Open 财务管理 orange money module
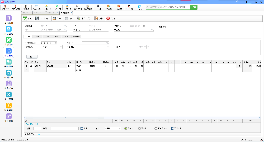This screenshot has height=142, width=264. (x=9, y=107)
